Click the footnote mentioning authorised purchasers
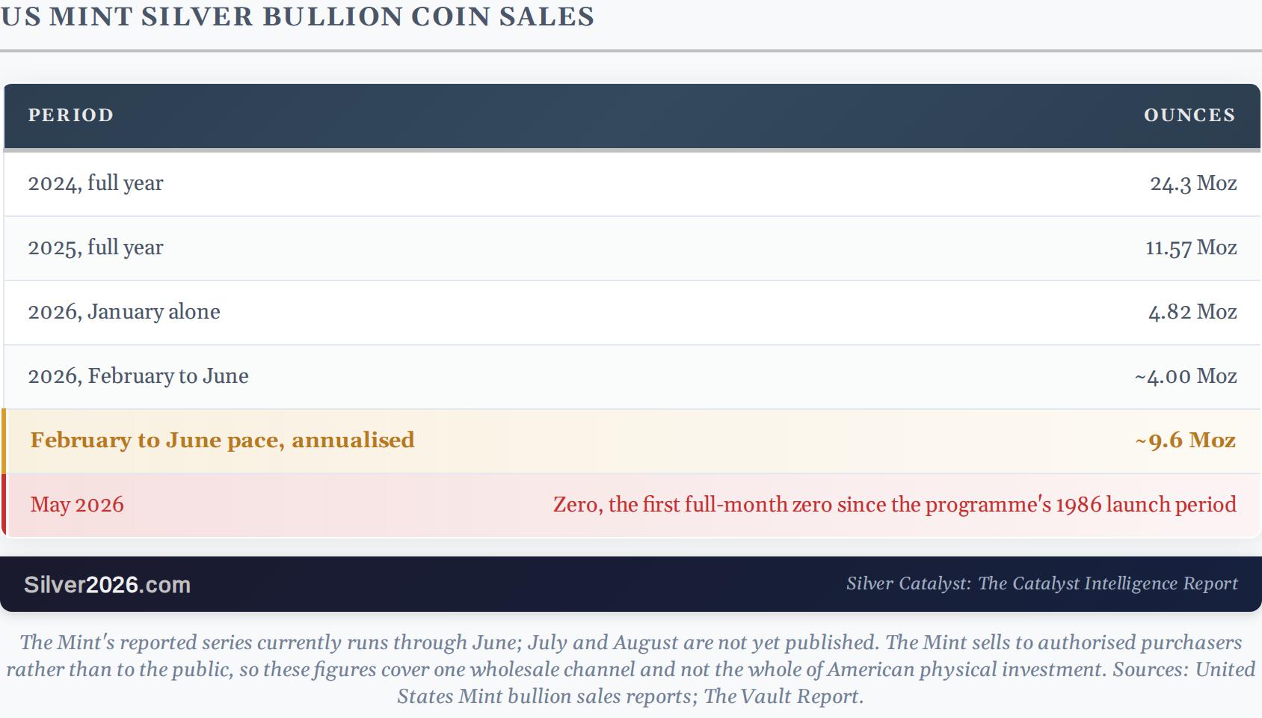 click(x=631, y=669)
